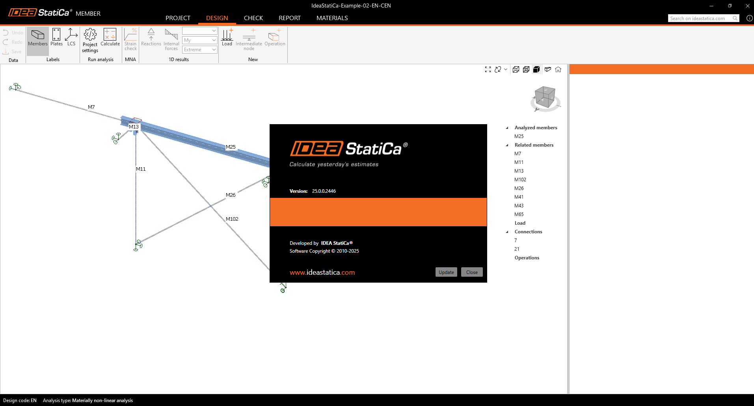
Task: Show Internal forces diagram
Action: tap(171, 40)
